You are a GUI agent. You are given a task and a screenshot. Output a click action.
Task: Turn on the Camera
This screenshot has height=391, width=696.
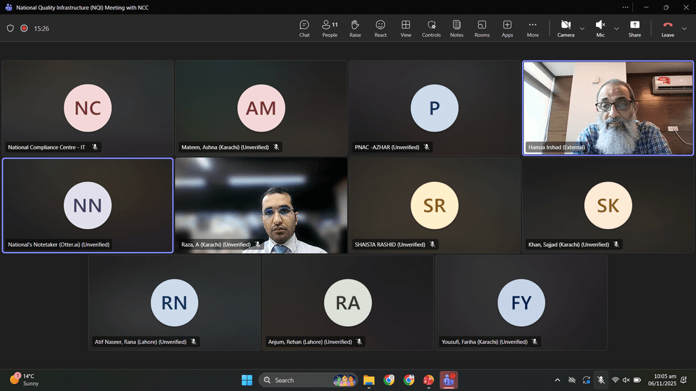(565, 28)
